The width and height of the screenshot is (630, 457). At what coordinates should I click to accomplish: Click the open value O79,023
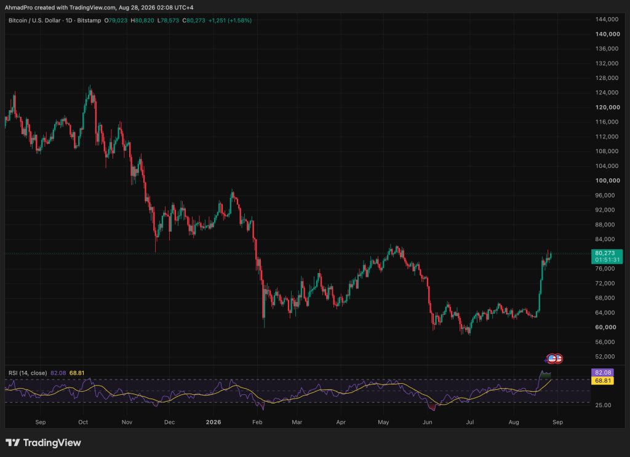coord(116,20)
